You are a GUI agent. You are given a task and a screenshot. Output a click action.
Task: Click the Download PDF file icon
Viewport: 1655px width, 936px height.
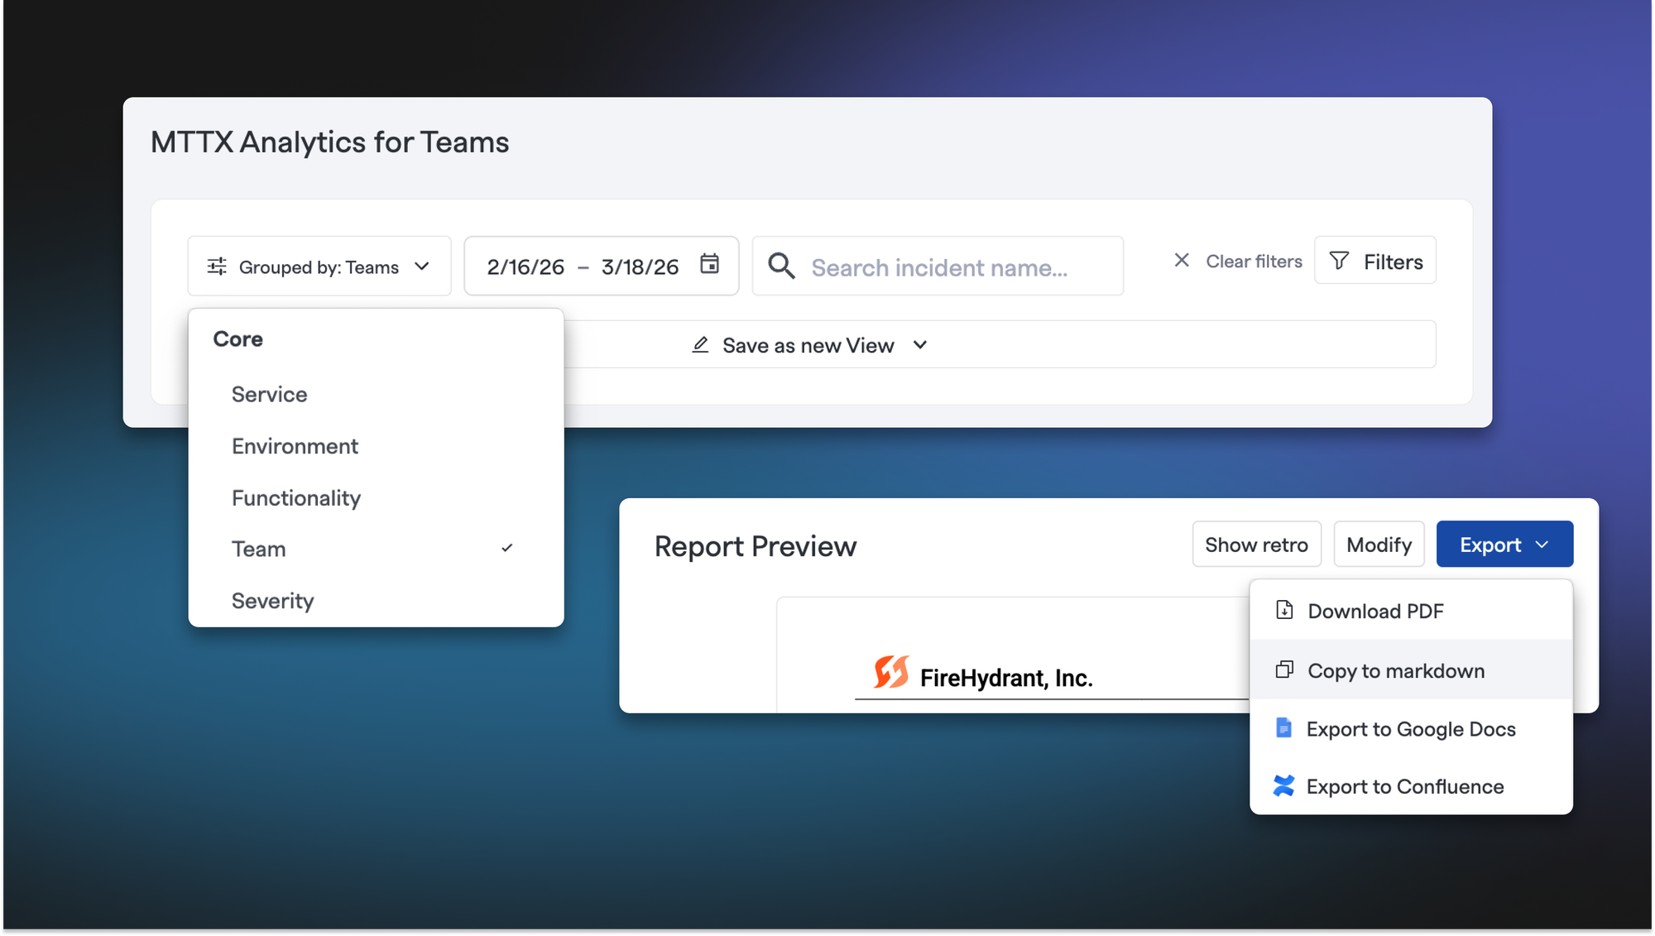pos(1284,610)
